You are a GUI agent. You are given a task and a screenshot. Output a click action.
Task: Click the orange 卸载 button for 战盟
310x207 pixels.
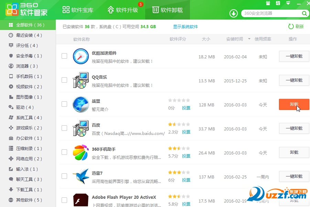click(x=294, y=104)
